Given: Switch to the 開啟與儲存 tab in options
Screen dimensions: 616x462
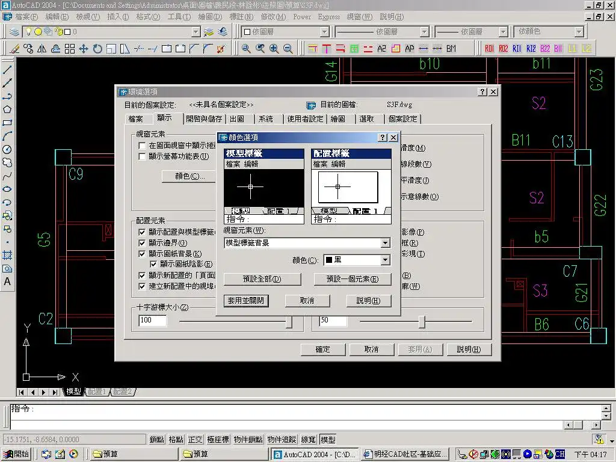Looking at the screenshot, I should point(204,119).
